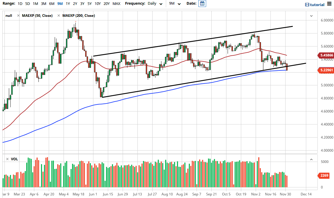Open the hamburger menu
Viewport: 334px width, 198px height.
pos(330,4)
